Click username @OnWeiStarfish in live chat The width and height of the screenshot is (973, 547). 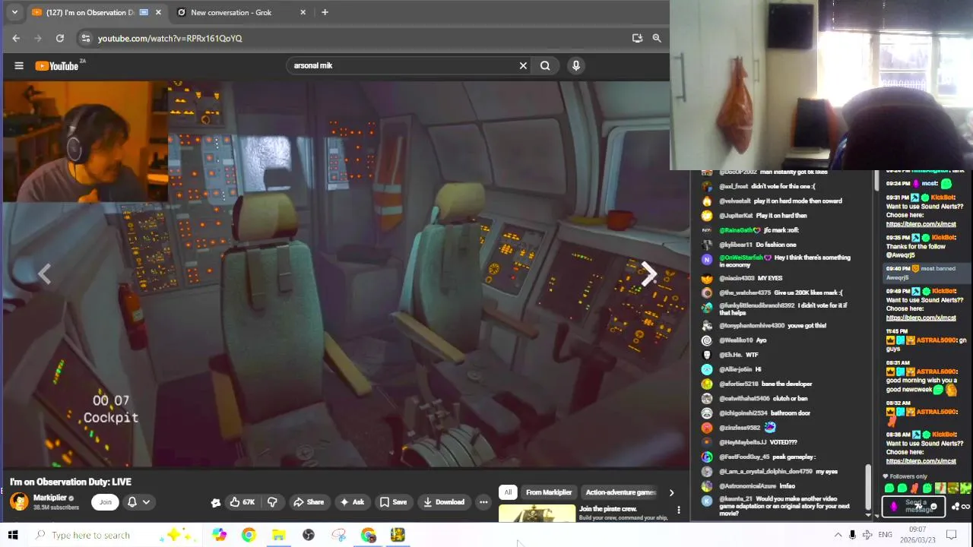[x=741, y=258]
